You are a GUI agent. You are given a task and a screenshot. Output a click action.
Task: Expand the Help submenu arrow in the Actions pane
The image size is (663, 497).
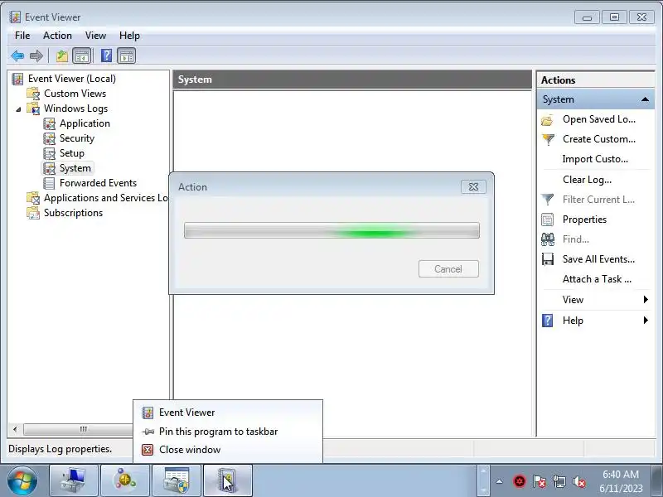click(x=646, y=320)
